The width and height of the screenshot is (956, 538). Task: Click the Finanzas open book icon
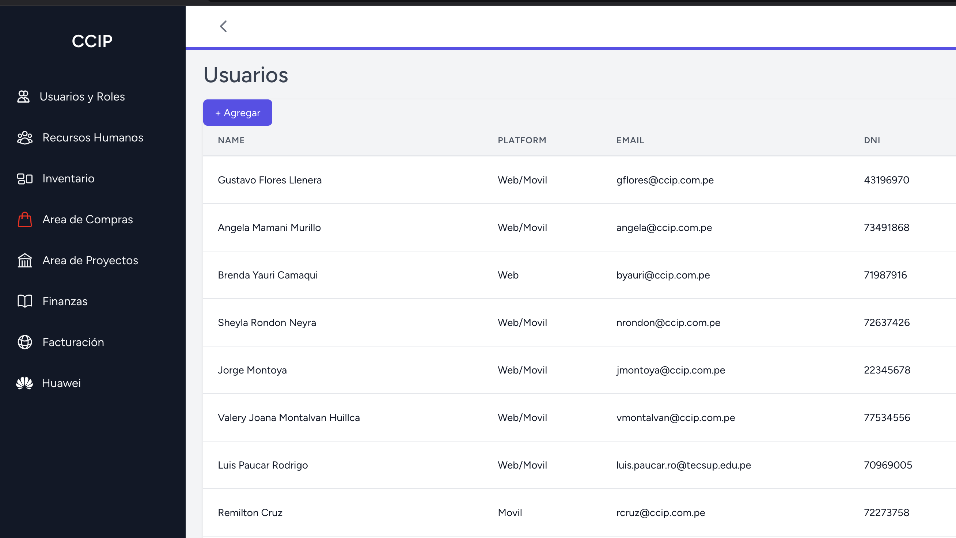[24, 301]
